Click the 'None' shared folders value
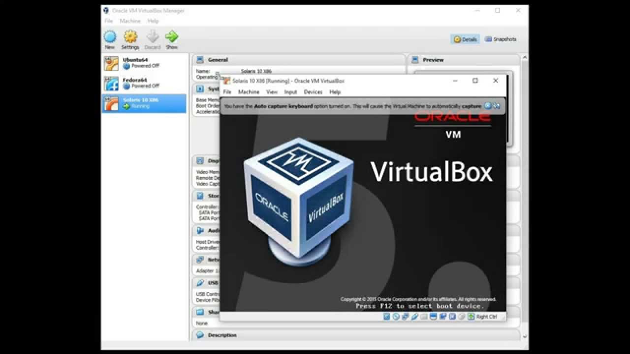 (201, 324)
